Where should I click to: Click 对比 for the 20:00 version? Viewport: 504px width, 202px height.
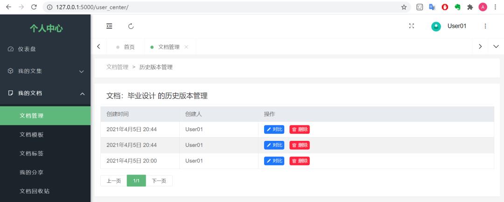274,161
